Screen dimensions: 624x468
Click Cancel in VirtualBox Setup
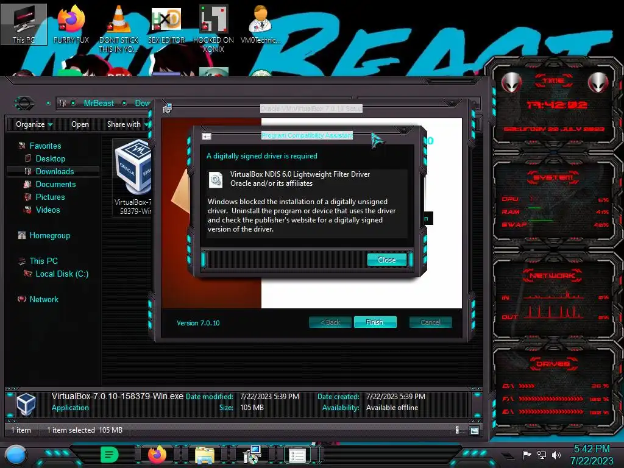click(x=430, y=322)
